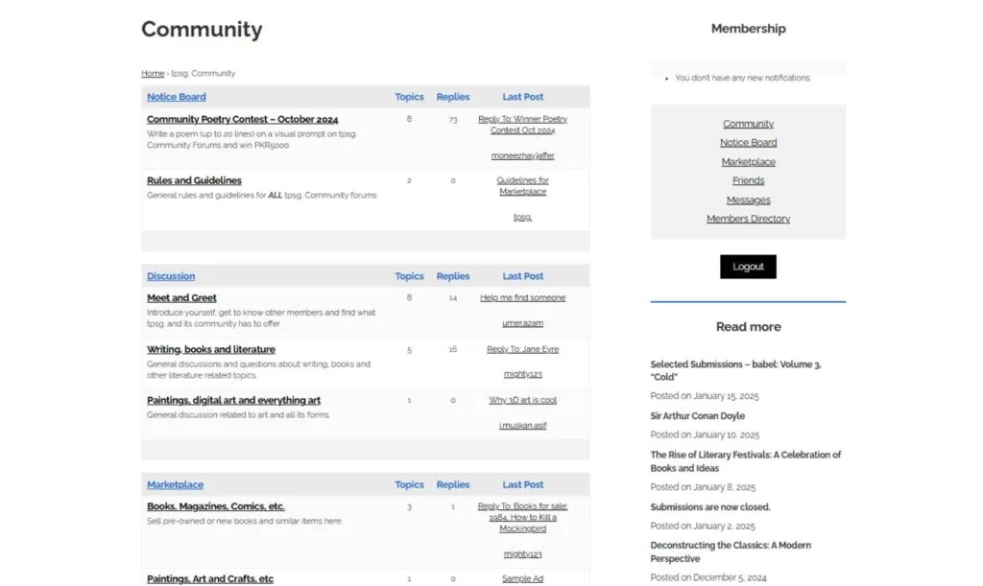The height and width of the screenshot is (586, 983).
Task: Read the Sir Arthur Conan Doyle article
Action: point(697,416)
